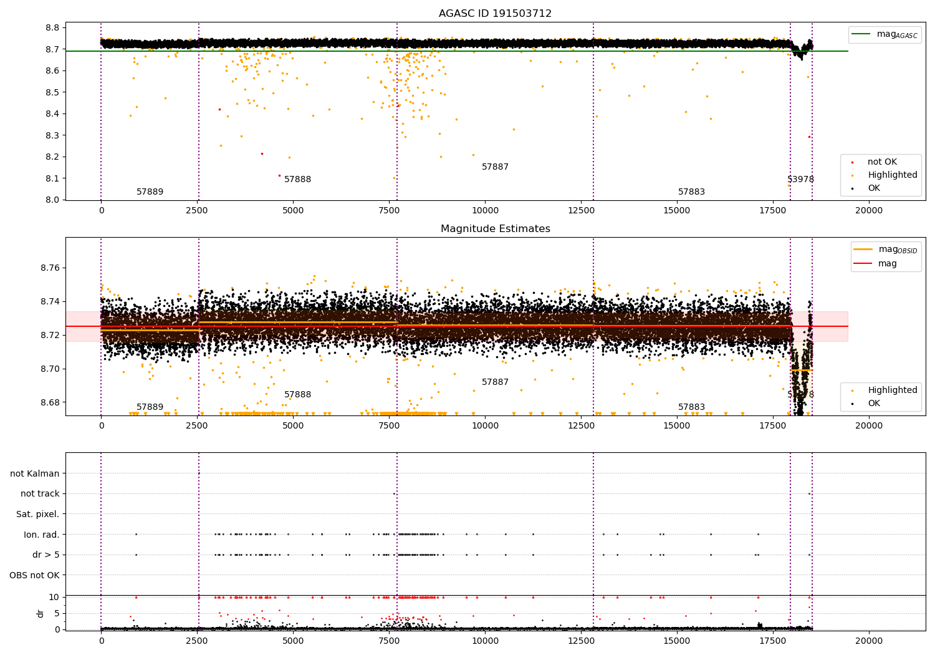Click the 'Sat. pixel.' axis label
This screenshot has width=935, height=655.
click(x=38, y=514)
